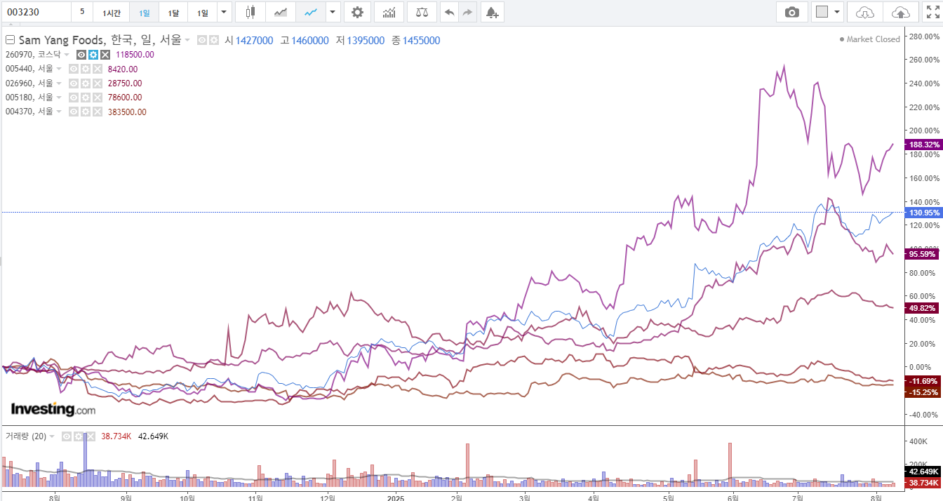Open 004370 서울 legend dropdown arrow
Viewport: 943px width, 501px height.
59,112
